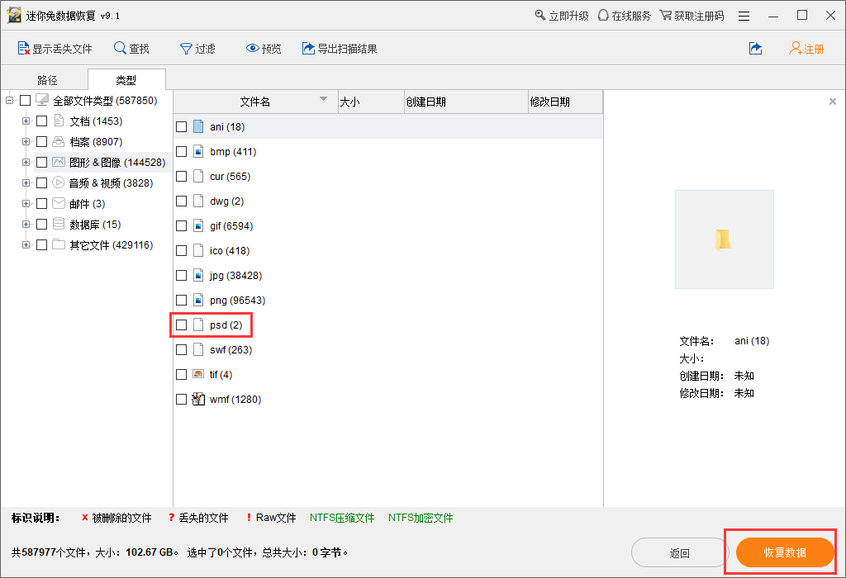The height and width of the screenshot is (578, 846).
Task: Switch to the 路径 tab
Action: (x=47, y=80)
